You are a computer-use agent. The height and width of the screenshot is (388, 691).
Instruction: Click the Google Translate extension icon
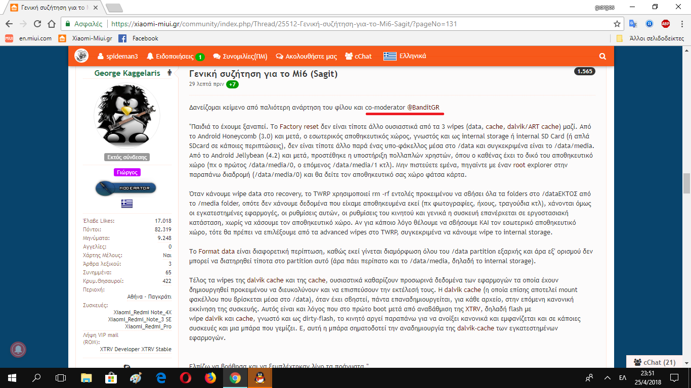[633, 24]
